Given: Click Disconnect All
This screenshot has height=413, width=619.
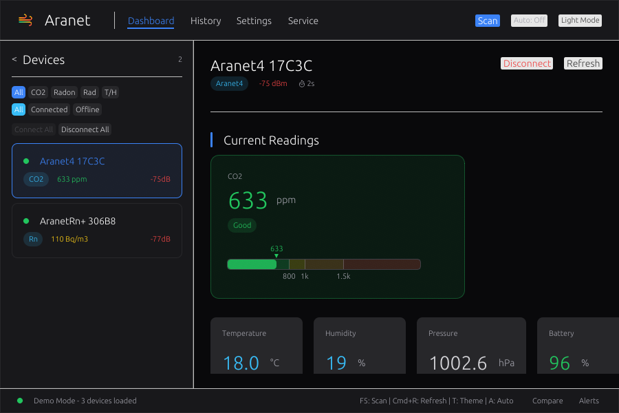Looking at the screenshot, I should point(85,129).
